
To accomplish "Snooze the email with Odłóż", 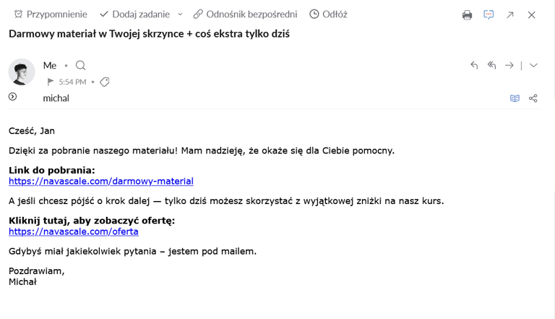I will click(328, 14).
